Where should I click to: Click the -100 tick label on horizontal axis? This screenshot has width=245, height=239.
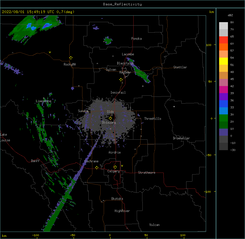pos(36,235)
